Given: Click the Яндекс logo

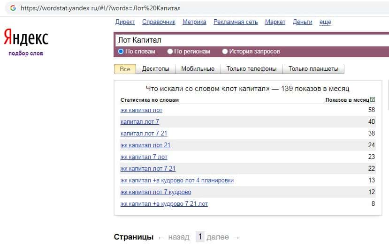Looking at the screenshot, I should pos(26,37).
